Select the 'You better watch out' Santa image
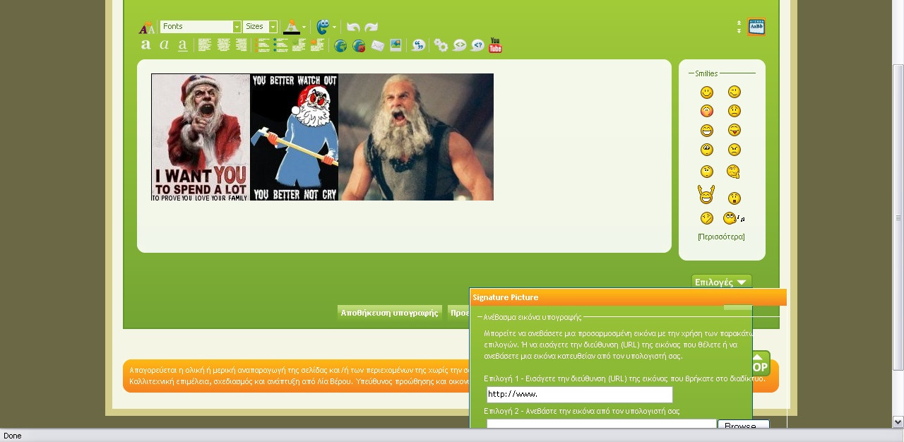Screen dimensions: 904x442 pyautogui.click(x=295, y=137)
